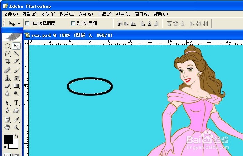Open the 滤镜(T) menu

click(x=104, y=14)
